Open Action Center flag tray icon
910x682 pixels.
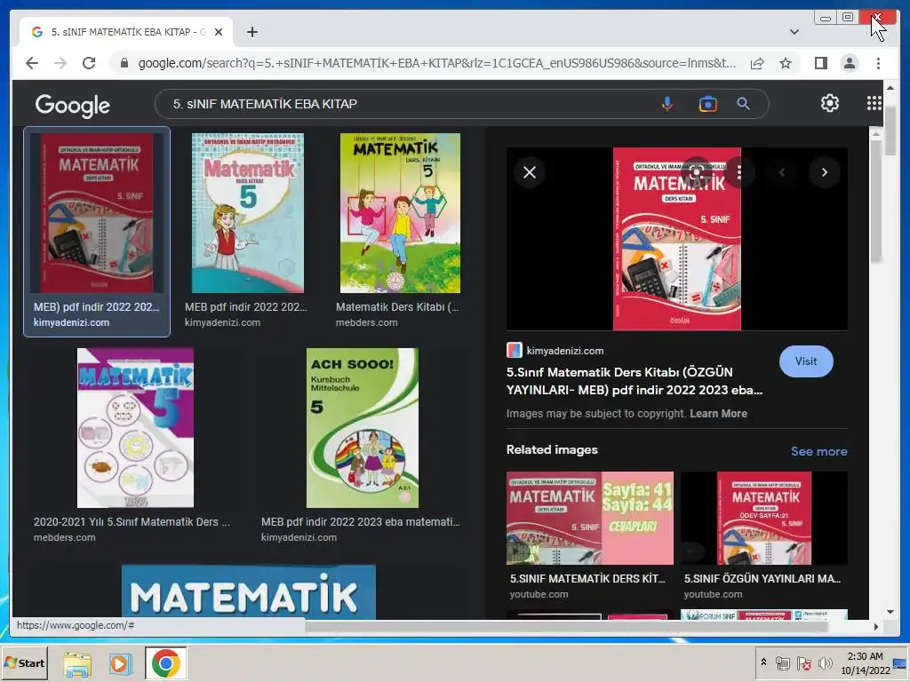tap(803, 662)
